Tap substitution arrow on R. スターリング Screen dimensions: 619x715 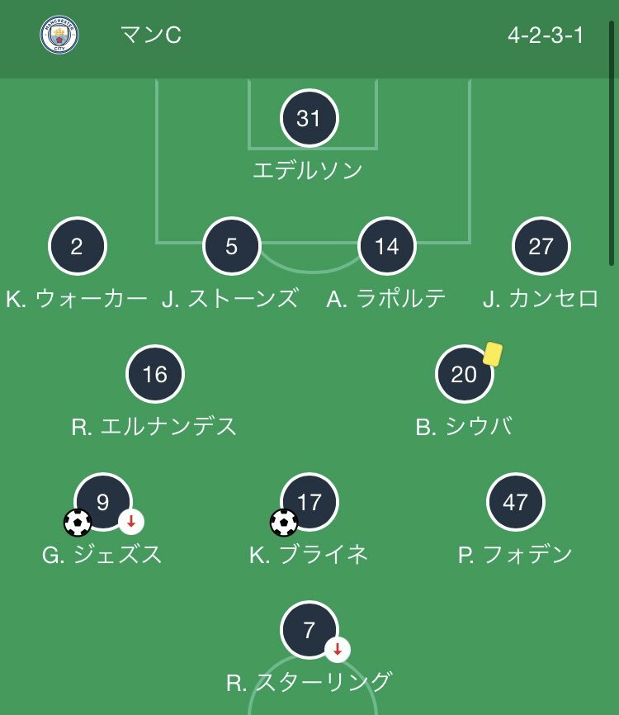point(338,649)
